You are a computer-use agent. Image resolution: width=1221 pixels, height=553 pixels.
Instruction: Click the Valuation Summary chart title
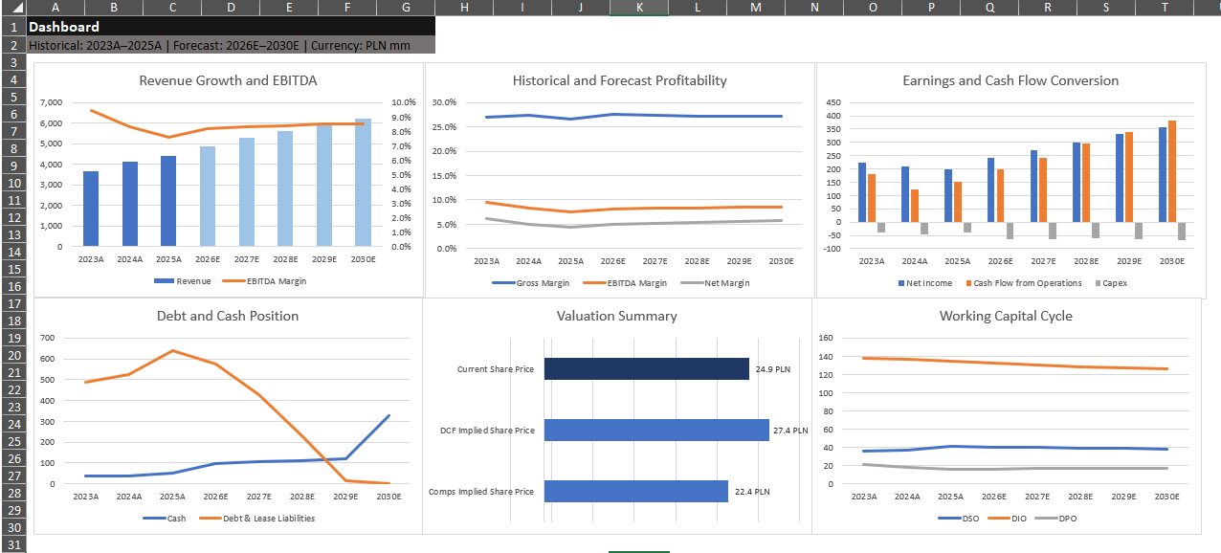click(616, 316)
